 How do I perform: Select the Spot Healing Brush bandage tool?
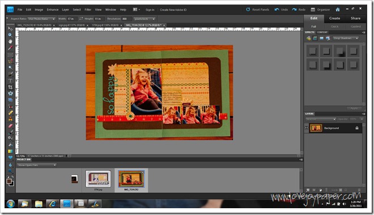click(x=10, y=113)
